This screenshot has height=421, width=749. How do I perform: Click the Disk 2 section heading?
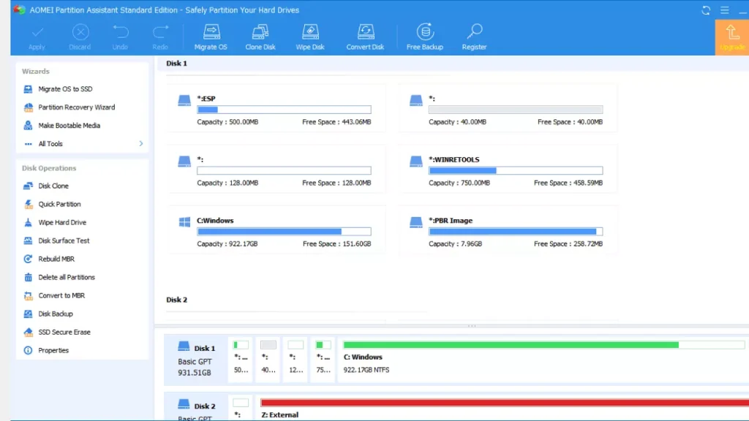[177, 300]
